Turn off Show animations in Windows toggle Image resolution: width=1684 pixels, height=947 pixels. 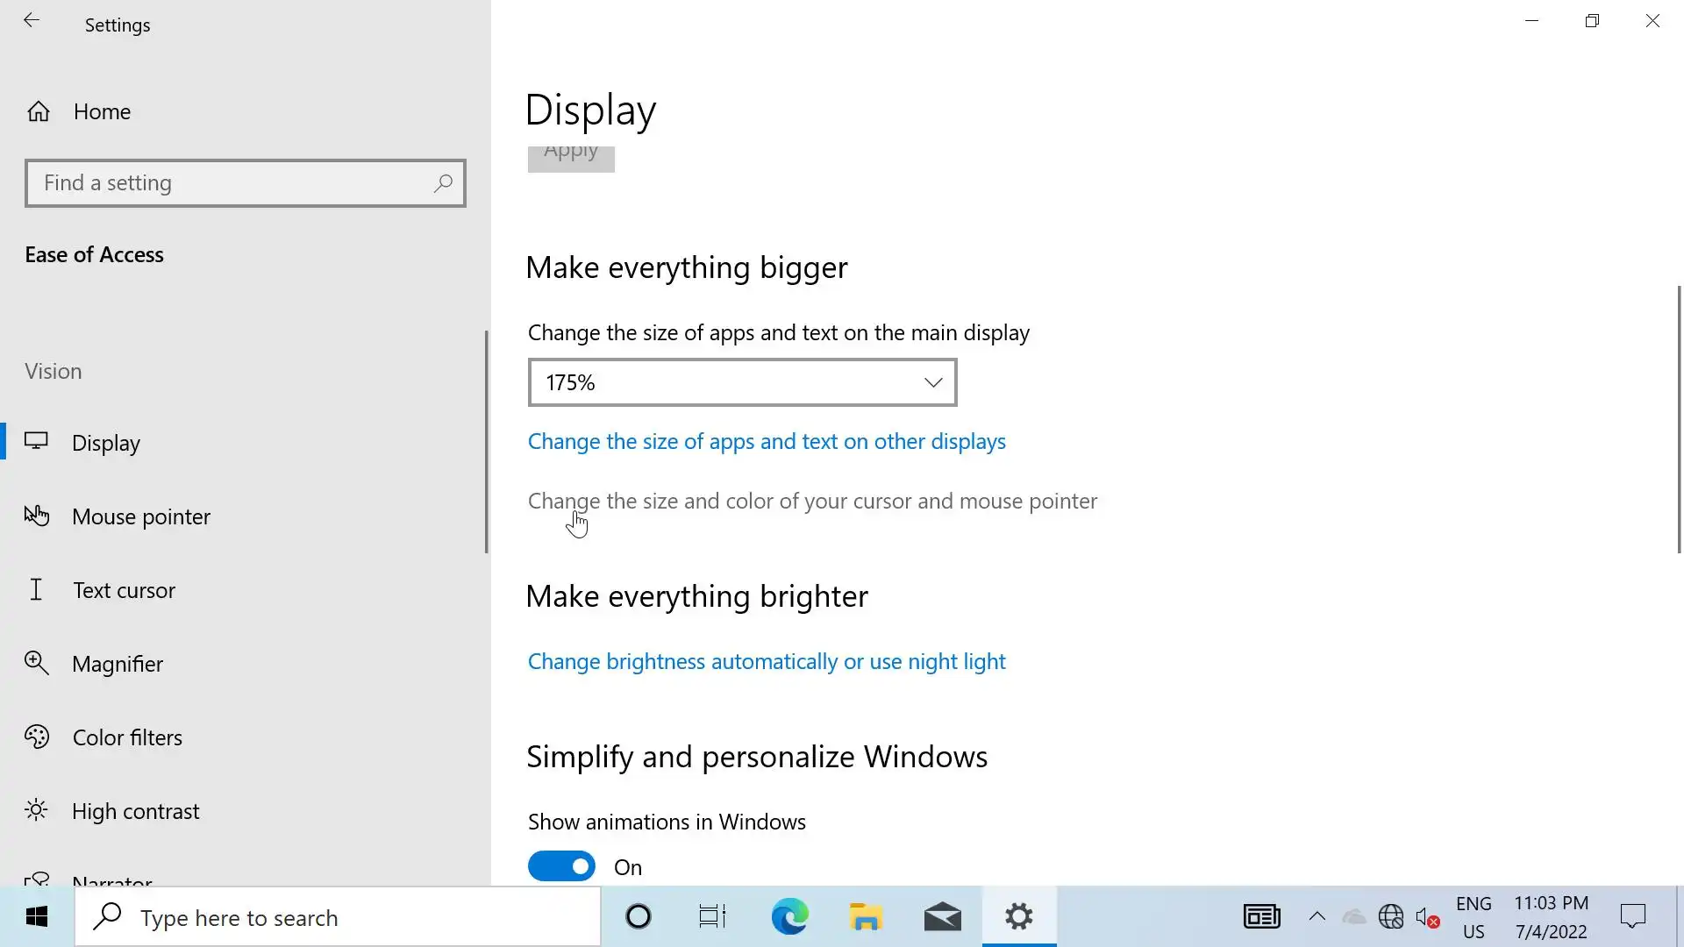click(561, 866)
